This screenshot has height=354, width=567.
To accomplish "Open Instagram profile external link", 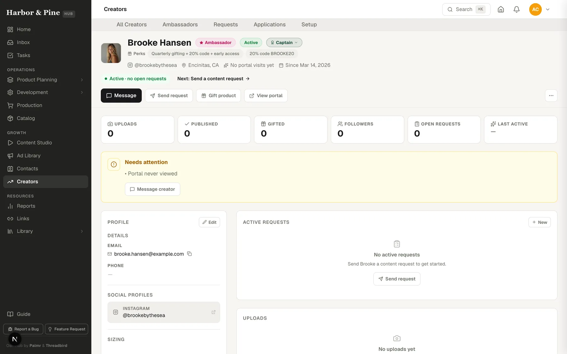I will pos(214,312).
